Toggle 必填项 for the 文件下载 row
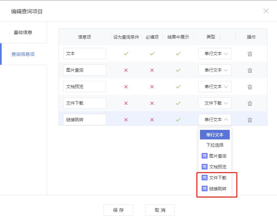 click(x=152, y=103)
